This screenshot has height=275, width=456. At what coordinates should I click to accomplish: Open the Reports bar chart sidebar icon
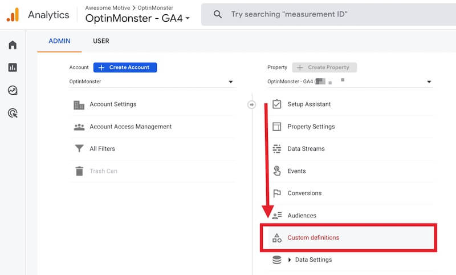(x=13, y=67)
